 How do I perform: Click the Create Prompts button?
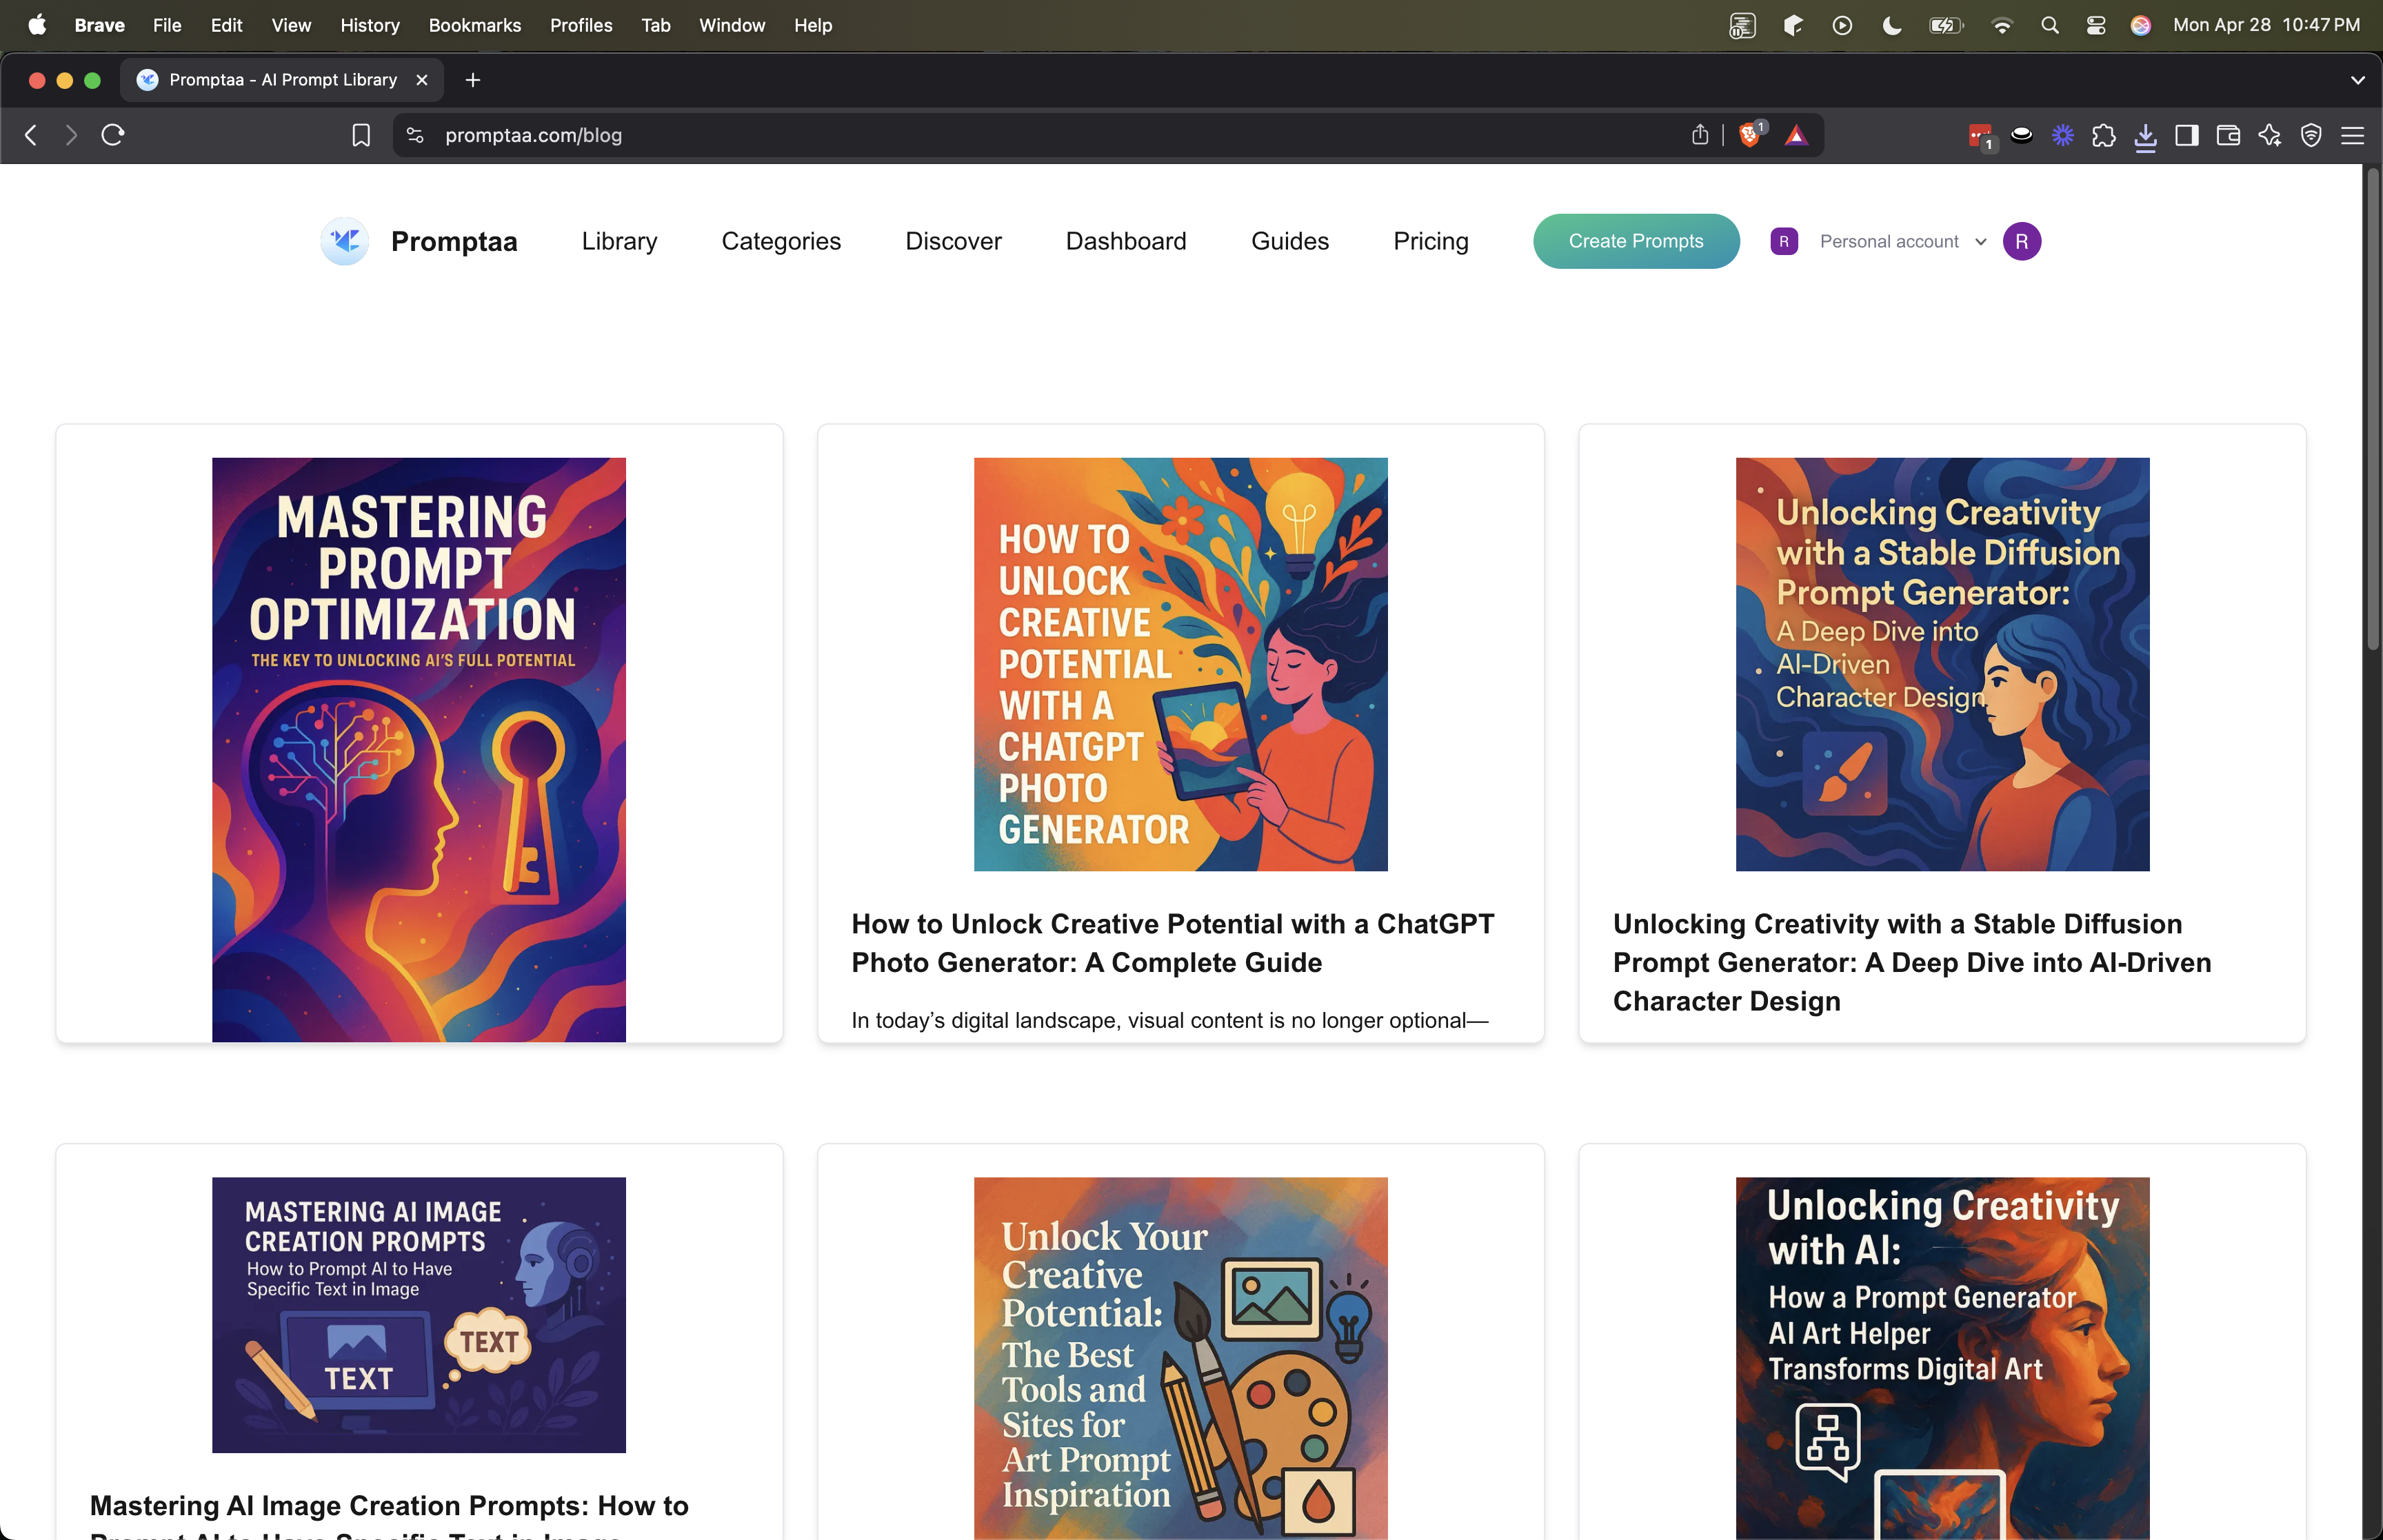(x=1635, y=241)
